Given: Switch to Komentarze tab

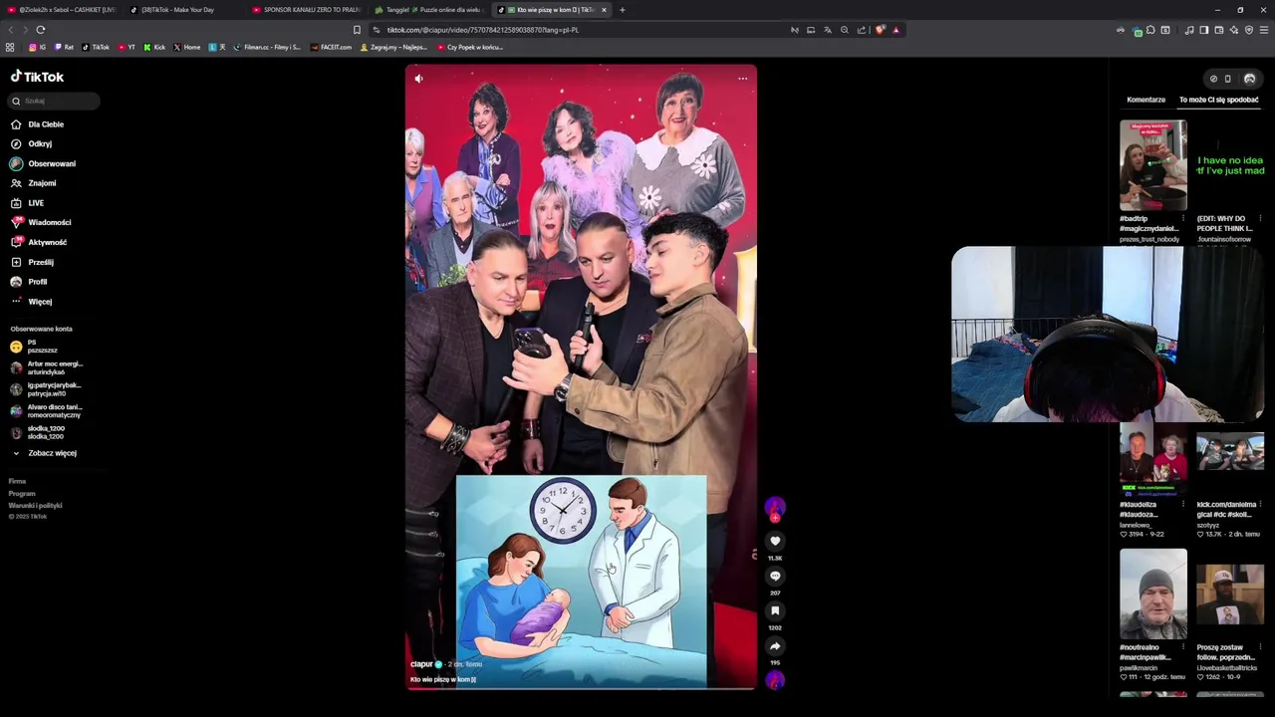Looking at the screenshot, I should click(1146, 100).
